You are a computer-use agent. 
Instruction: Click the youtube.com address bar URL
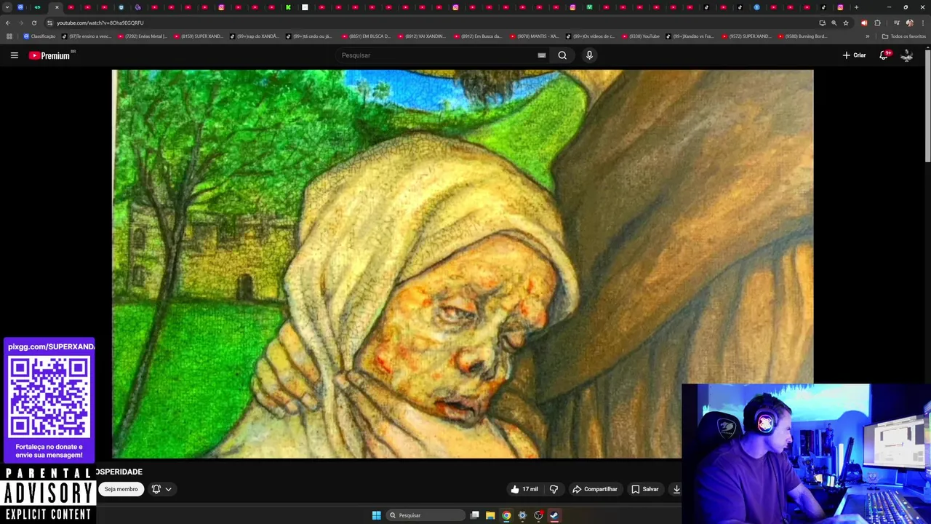100,23
